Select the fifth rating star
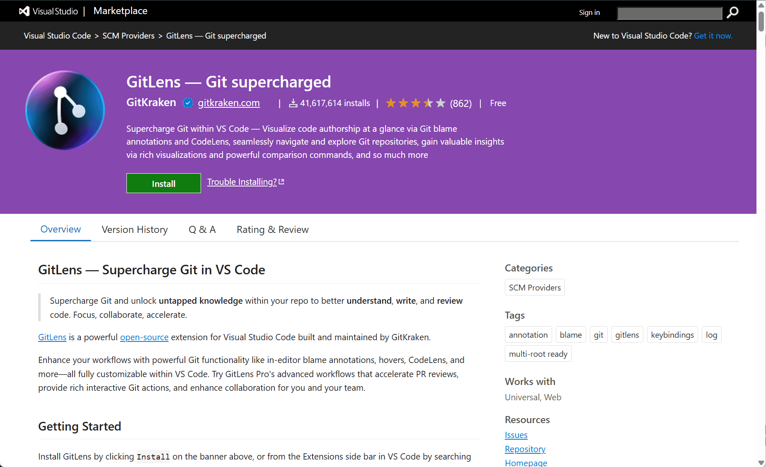Image resolution: width=766 pixels, height=467 pixels. click(x=440, y=103)
